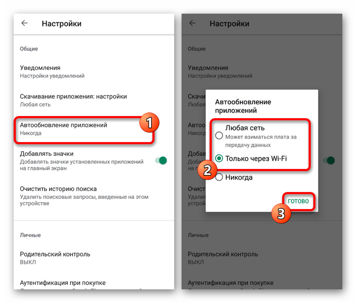Click the red step 3 badge
The width and height of the screenshot is (356, 303).
281,213
